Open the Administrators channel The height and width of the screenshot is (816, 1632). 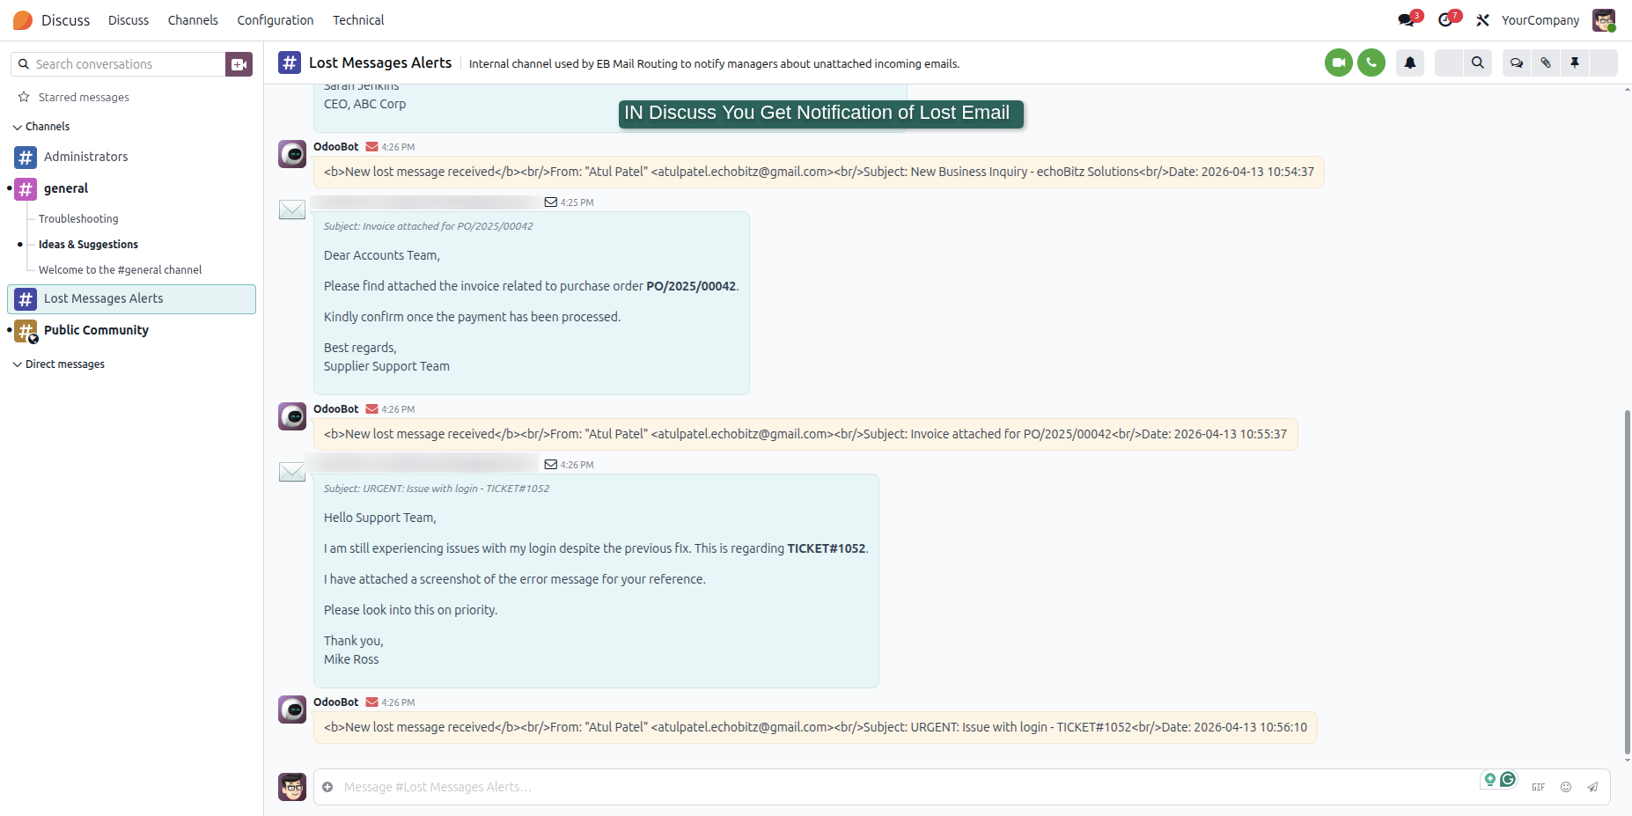(132, 157)
